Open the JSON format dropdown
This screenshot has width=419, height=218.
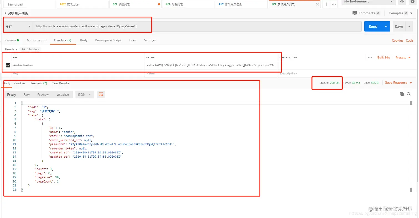[85, 94]
